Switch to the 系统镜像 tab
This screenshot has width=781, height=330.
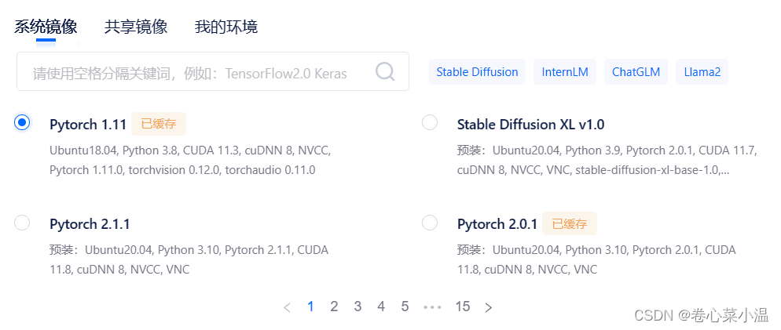click(46, 27)
